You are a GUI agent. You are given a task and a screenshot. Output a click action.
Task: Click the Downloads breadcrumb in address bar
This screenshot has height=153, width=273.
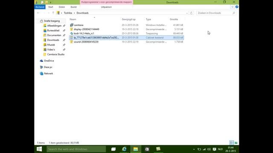coord(82,13)
